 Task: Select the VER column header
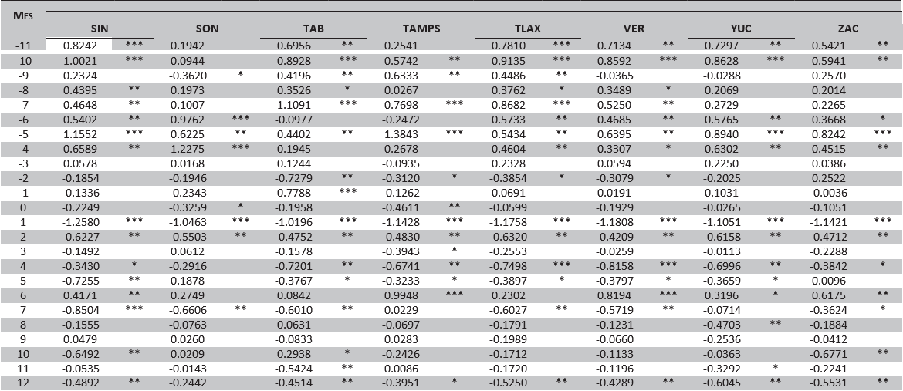[x=634, y=29]
